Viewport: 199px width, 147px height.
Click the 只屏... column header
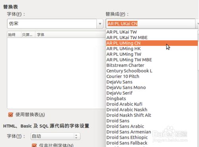tap(28, 35)
